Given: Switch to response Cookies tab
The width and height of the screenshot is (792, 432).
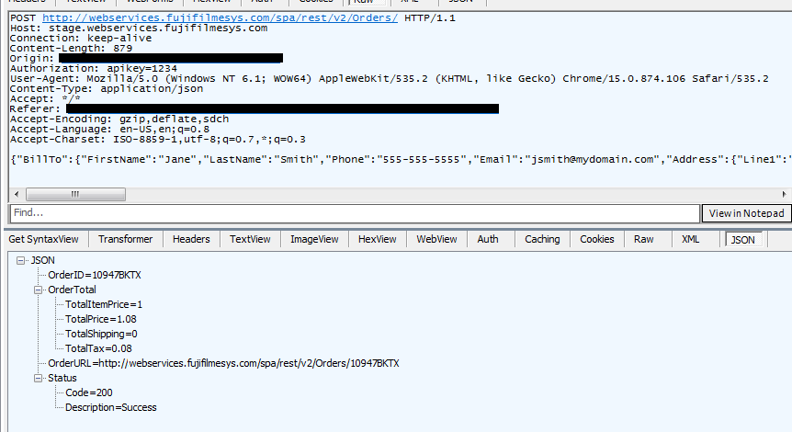Looking at the screenshot, I should click(596, 240).
